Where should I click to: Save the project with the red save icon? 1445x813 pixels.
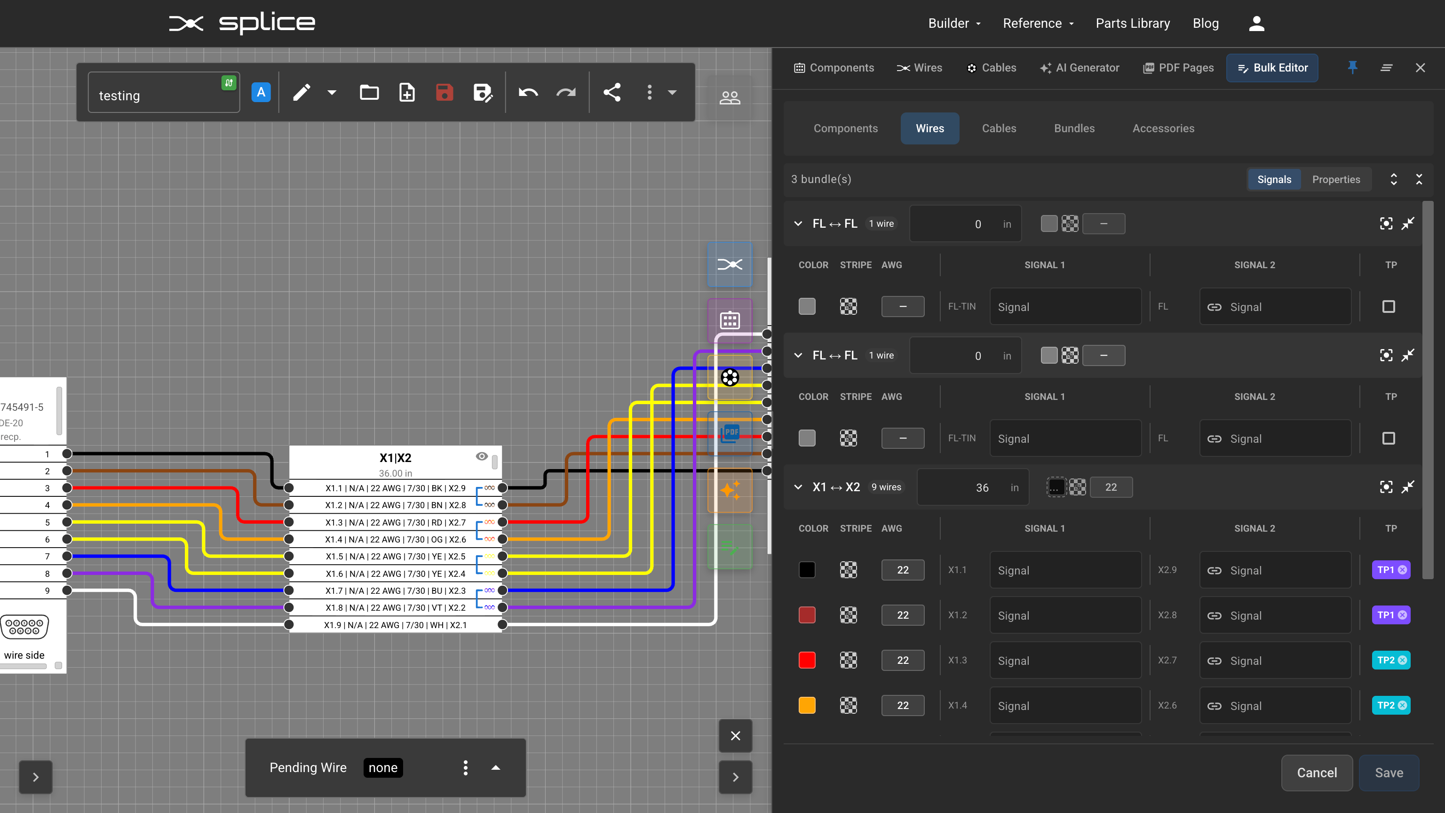pyautogui.click(x=444, y=93)
